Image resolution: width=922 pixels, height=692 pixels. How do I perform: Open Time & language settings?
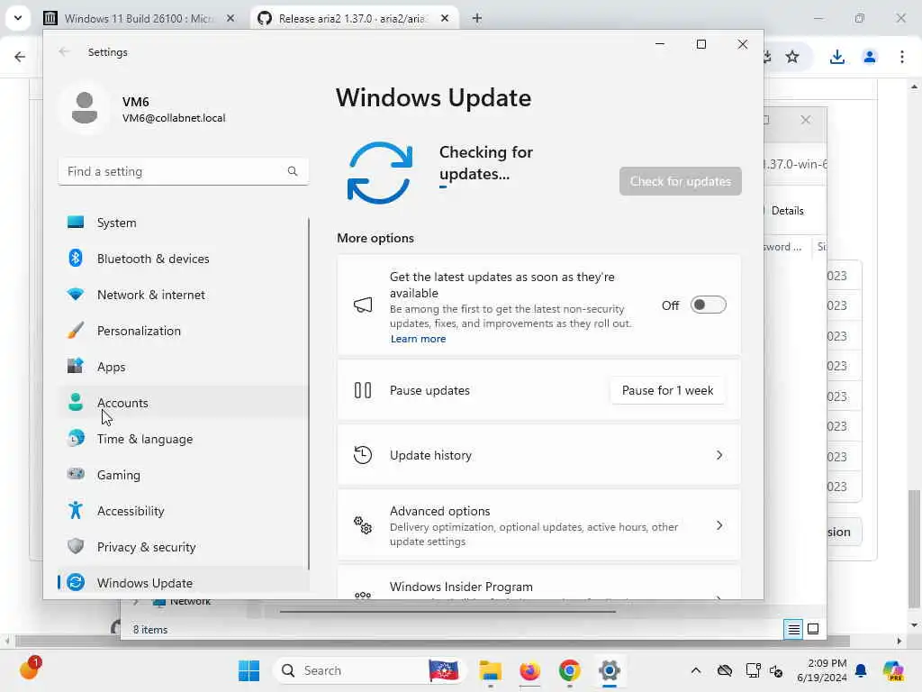[183, 439]
